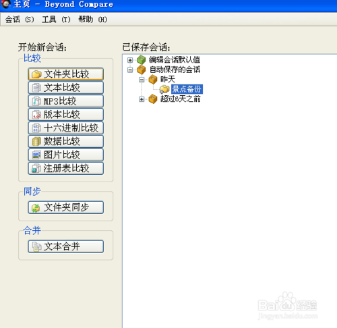Select the 昨天 tree item
The height and width of the screenshot is (328, 337).
(168, 80)
